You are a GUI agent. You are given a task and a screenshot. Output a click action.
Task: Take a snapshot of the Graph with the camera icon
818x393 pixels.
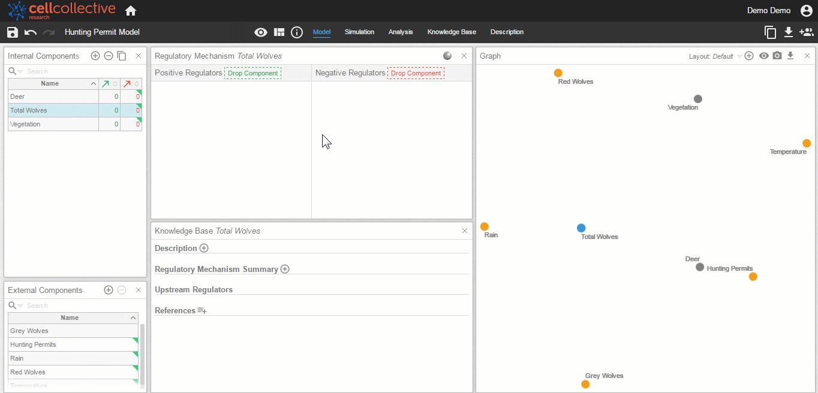click(777, 56)
